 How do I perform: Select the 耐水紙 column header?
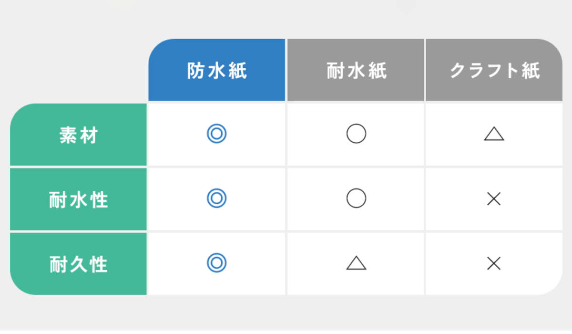click(x=356, y=71)
